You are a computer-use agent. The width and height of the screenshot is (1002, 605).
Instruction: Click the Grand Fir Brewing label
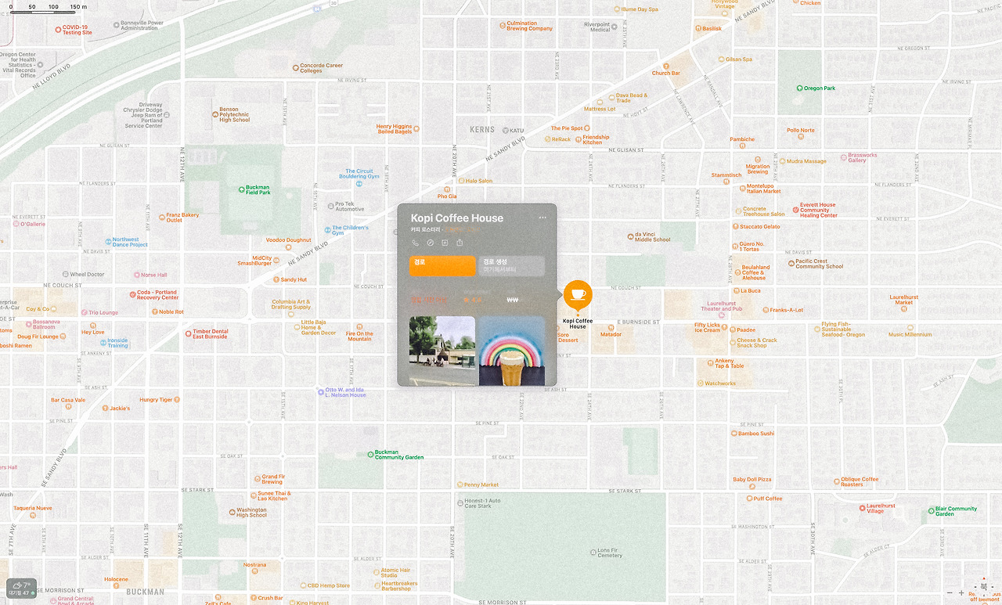click(273, 479)
